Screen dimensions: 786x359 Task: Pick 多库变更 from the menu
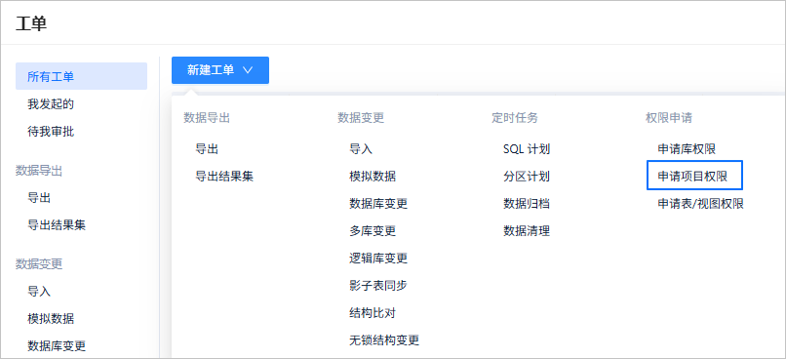click(373, 231)
